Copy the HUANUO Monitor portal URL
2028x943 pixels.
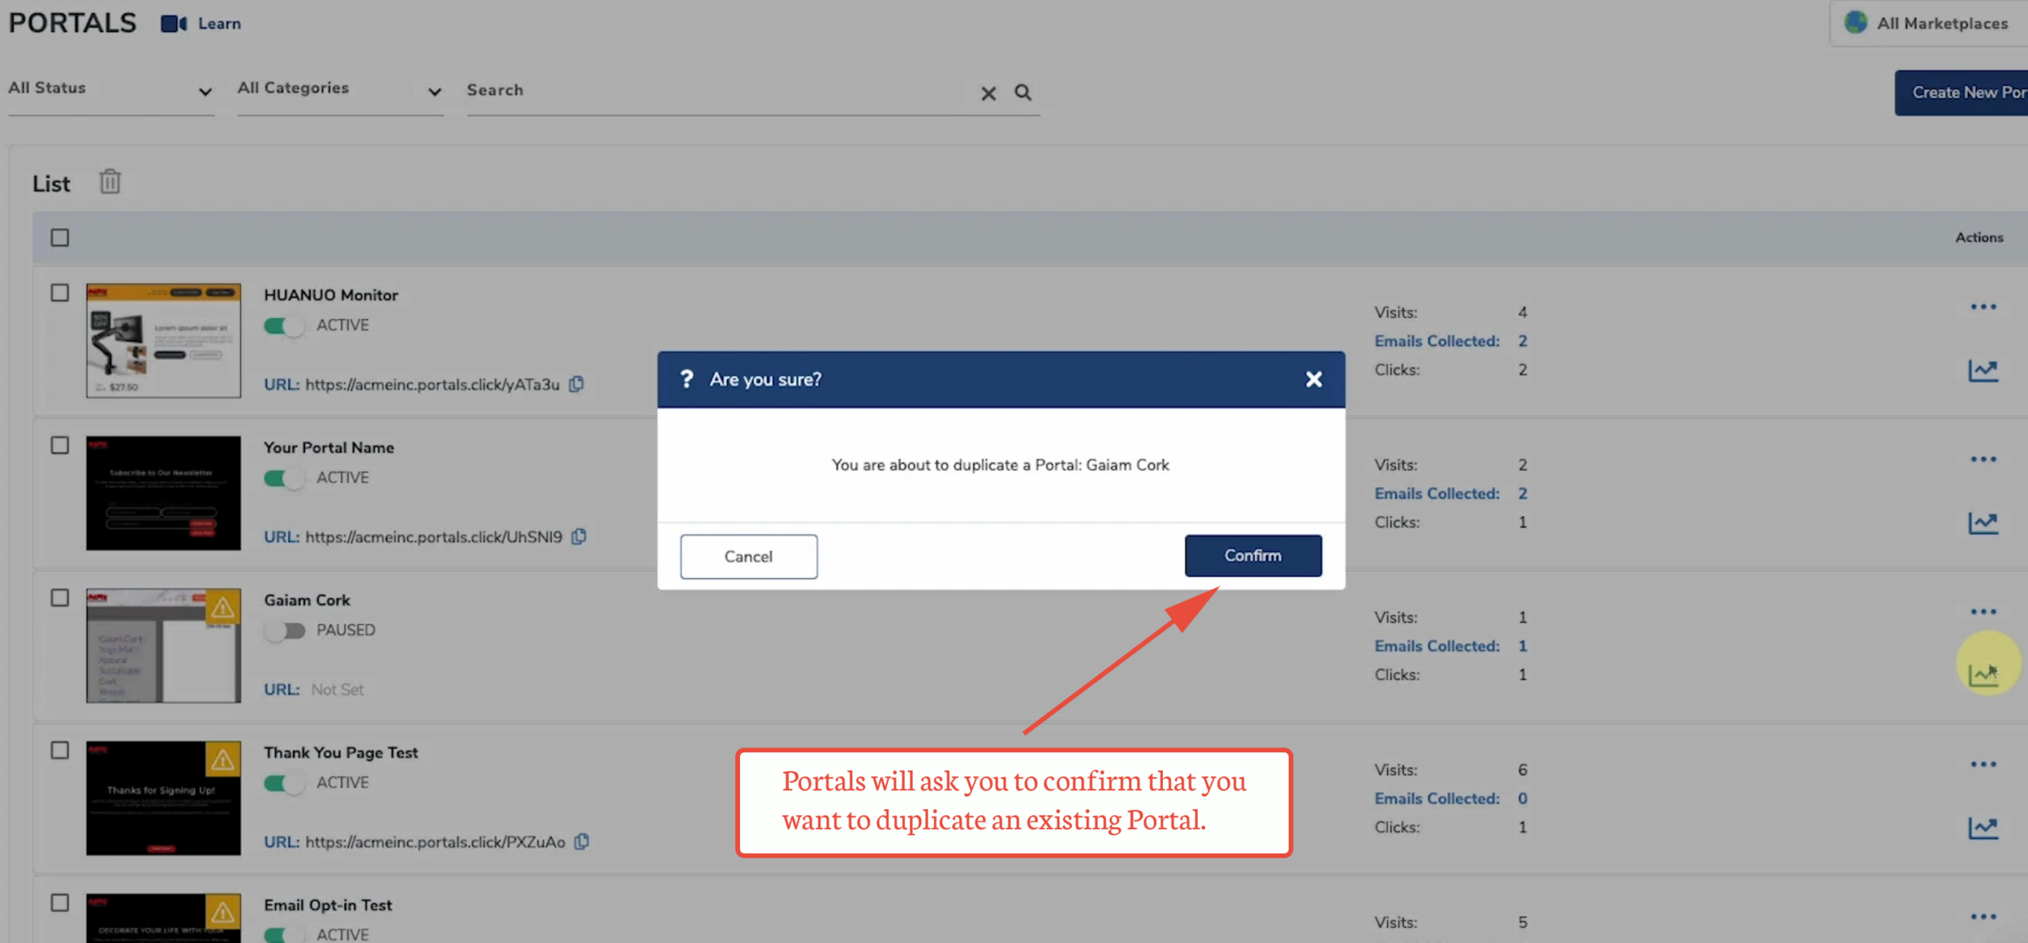click(577, 384)
